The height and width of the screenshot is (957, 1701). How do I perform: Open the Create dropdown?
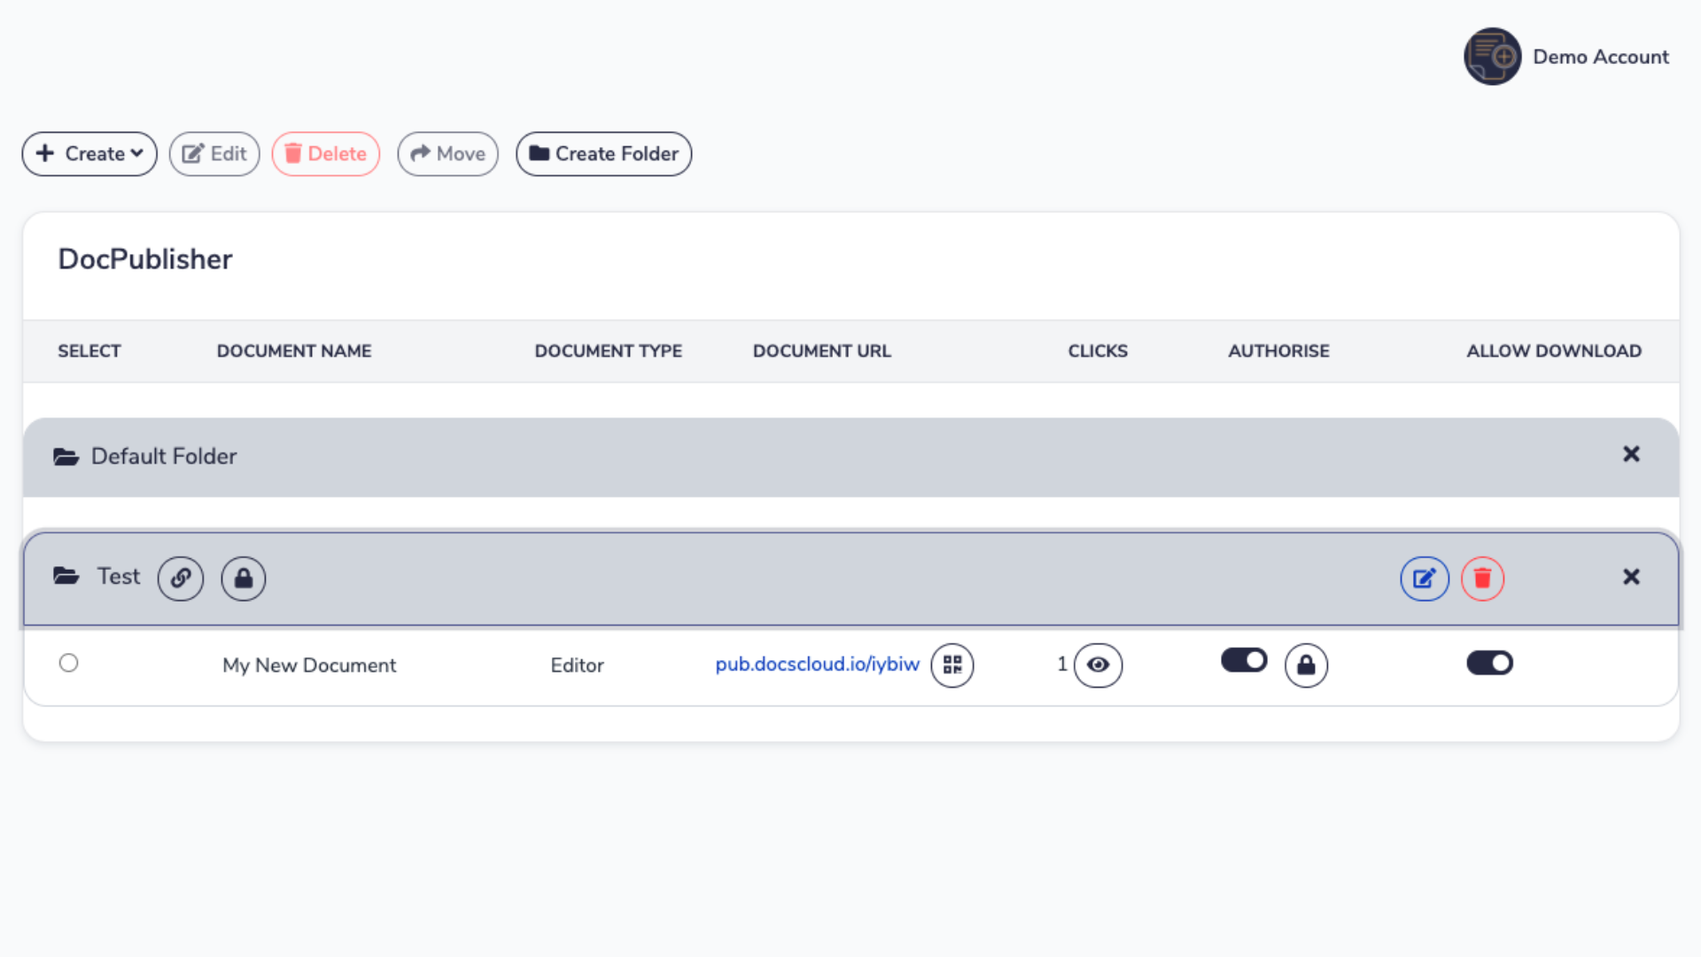(89, 154)
